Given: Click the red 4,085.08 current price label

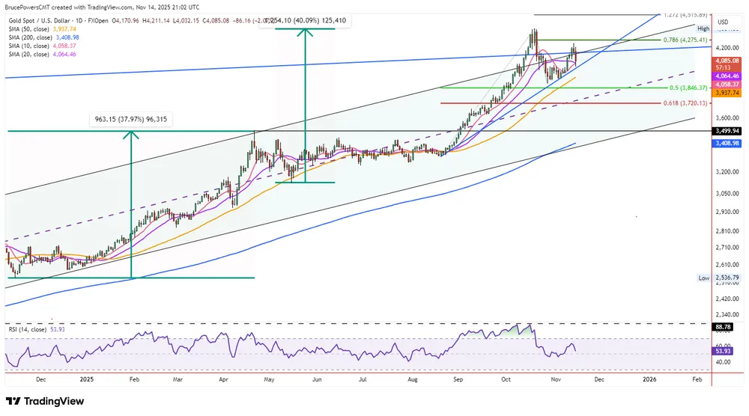Looking at the screenshot, I should (727, 60).
